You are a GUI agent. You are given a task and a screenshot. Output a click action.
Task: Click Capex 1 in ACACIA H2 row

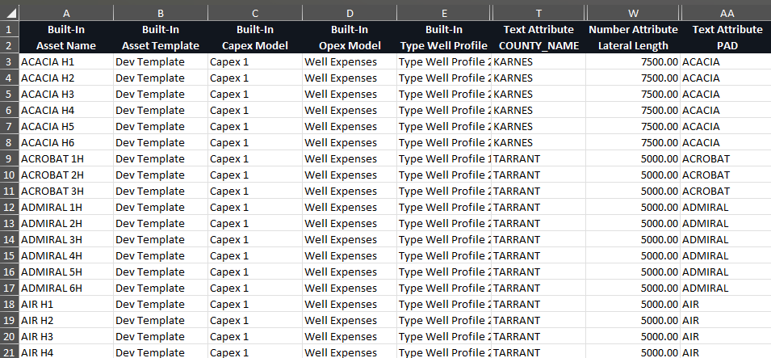pyautogui.click(x=255, y=78)
